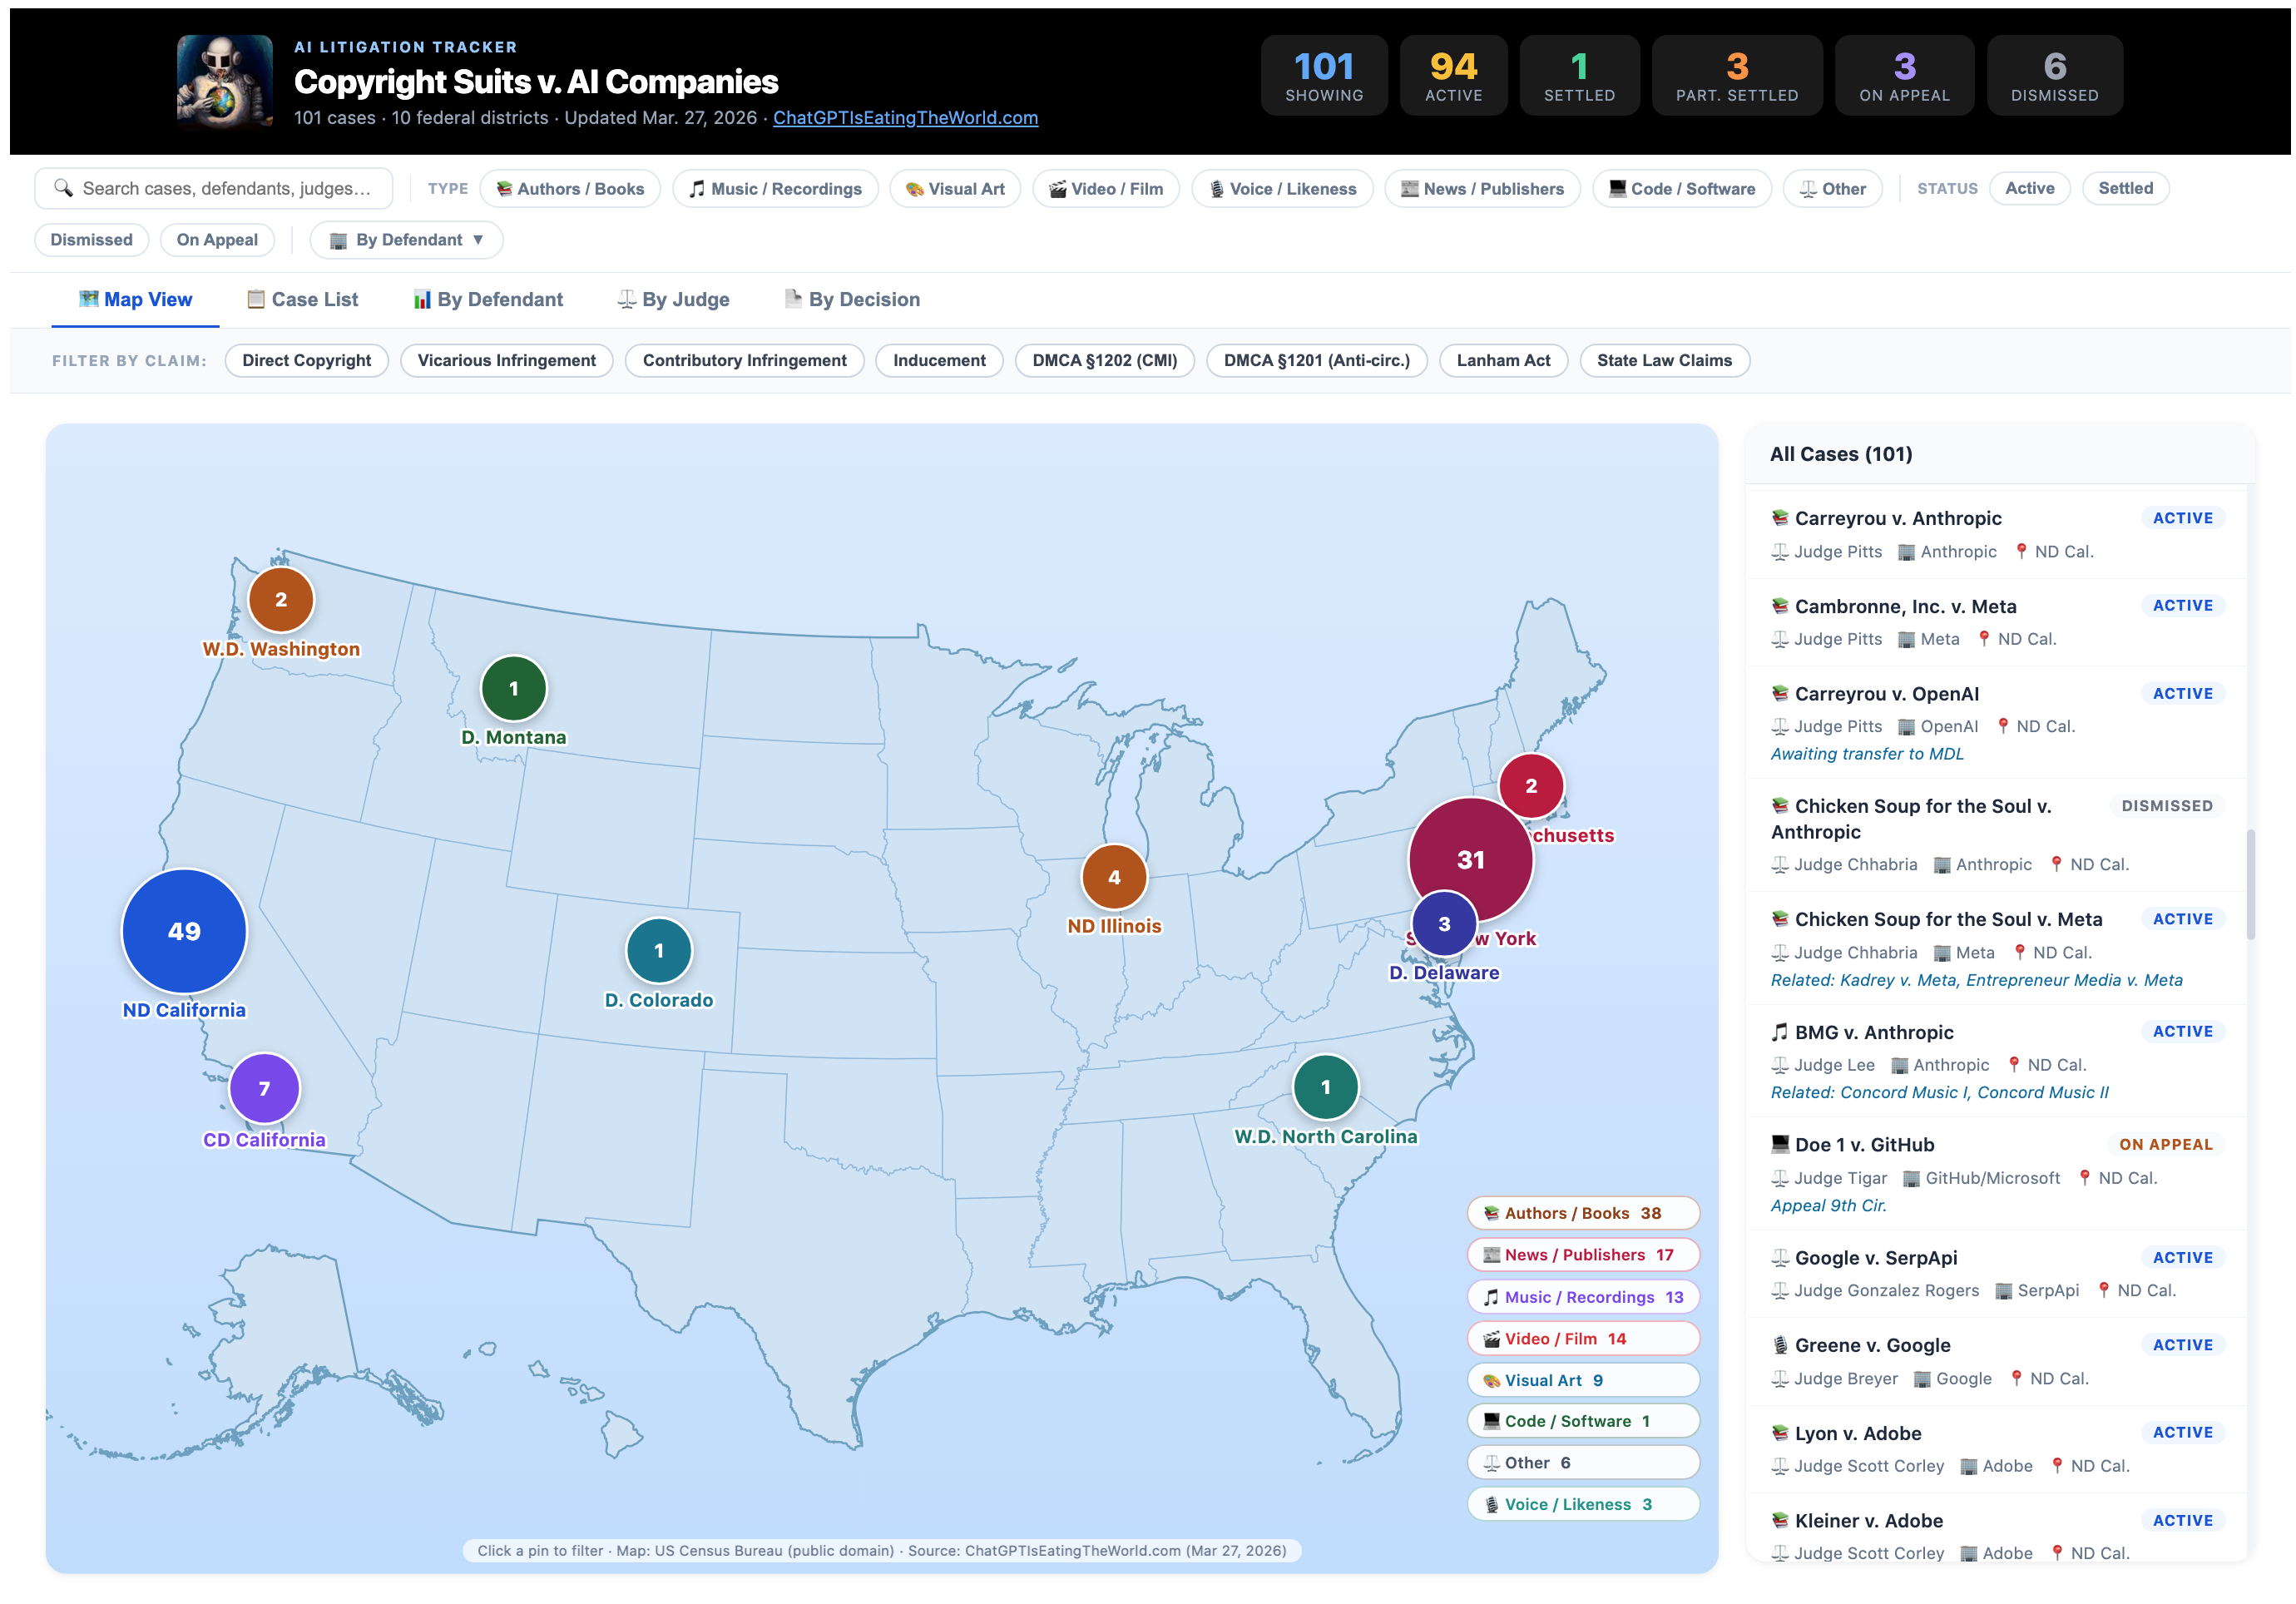2296x1604 pixels.
Task: Toggle the Music / Recordings type filter
Action: tap(775, 188)
